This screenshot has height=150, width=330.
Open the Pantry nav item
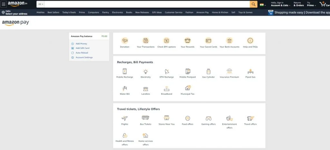[105, 13]
